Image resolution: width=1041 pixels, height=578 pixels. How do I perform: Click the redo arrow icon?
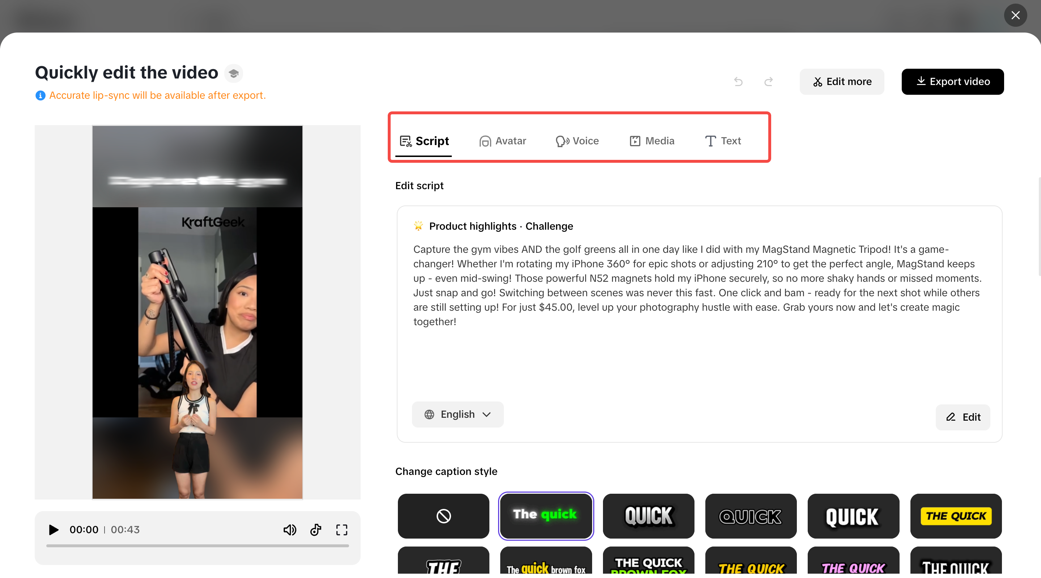[769, 82]
